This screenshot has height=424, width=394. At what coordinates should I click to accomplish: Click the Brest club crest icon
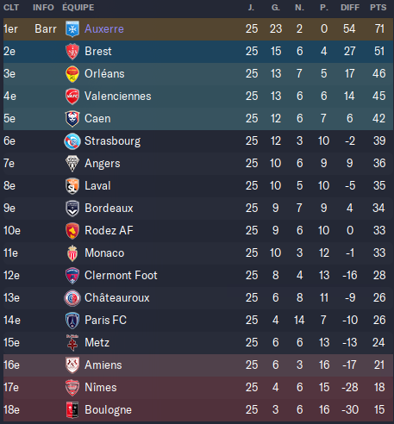72,52
